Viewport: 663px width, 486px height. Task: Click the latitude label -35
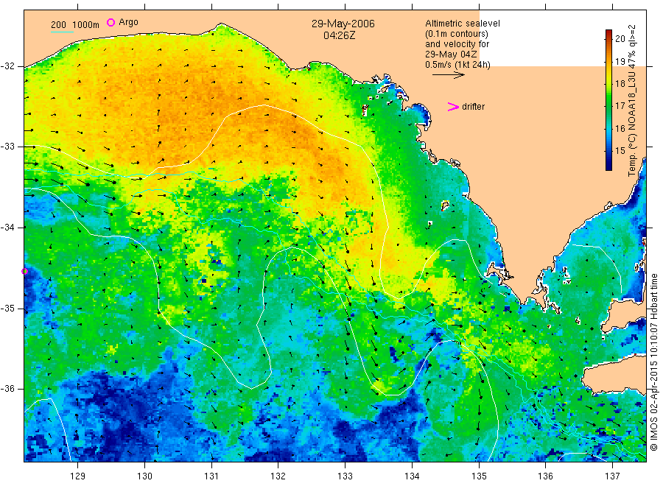pyautogui.click(x=7, y=309)
